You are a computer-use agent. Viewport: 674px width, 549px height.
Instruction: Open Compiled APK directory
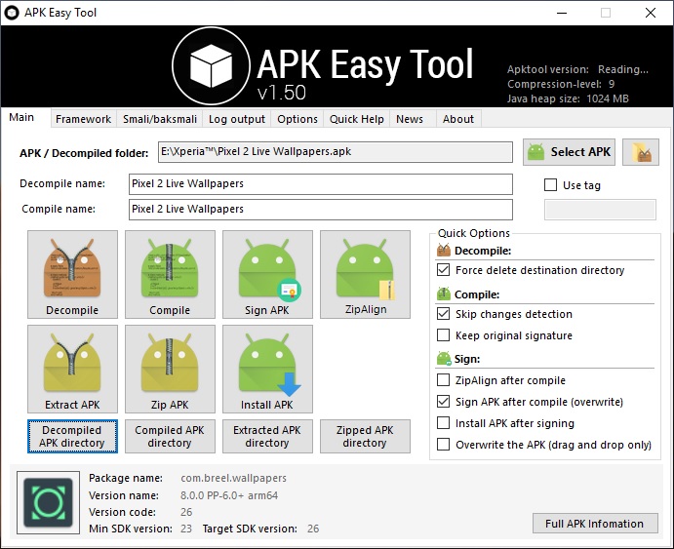coord(170,437)
